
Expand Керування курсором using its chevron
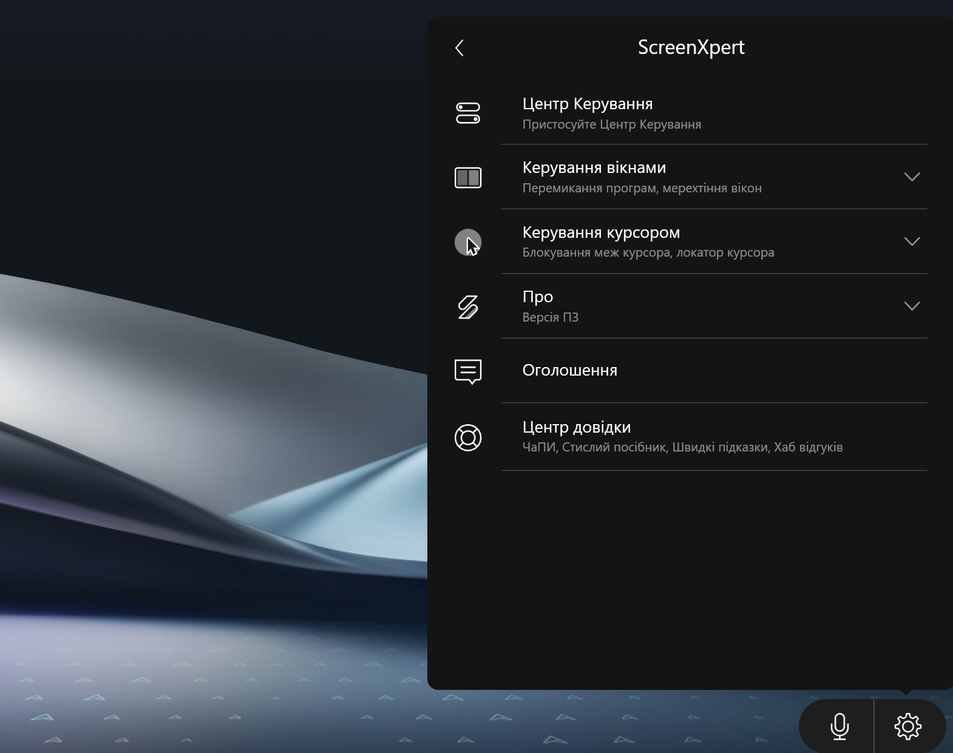click(912, 241)
